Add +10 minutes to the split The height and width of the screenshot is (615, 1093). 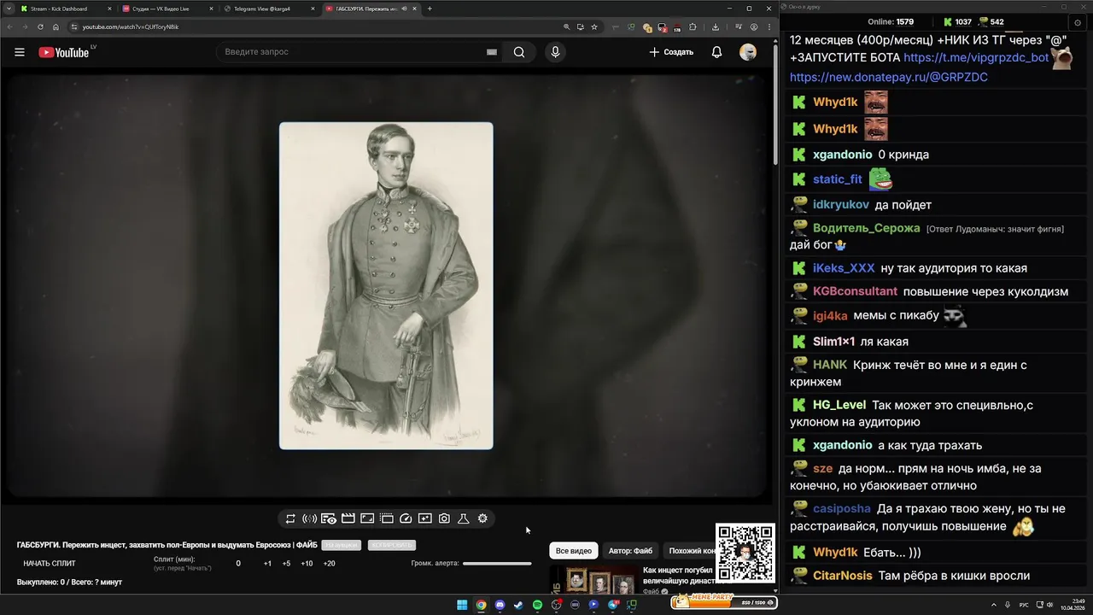(x=307, y=564)
